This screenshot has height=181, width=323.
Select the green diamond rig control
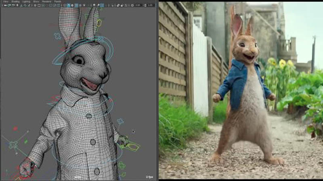point(26,141)
